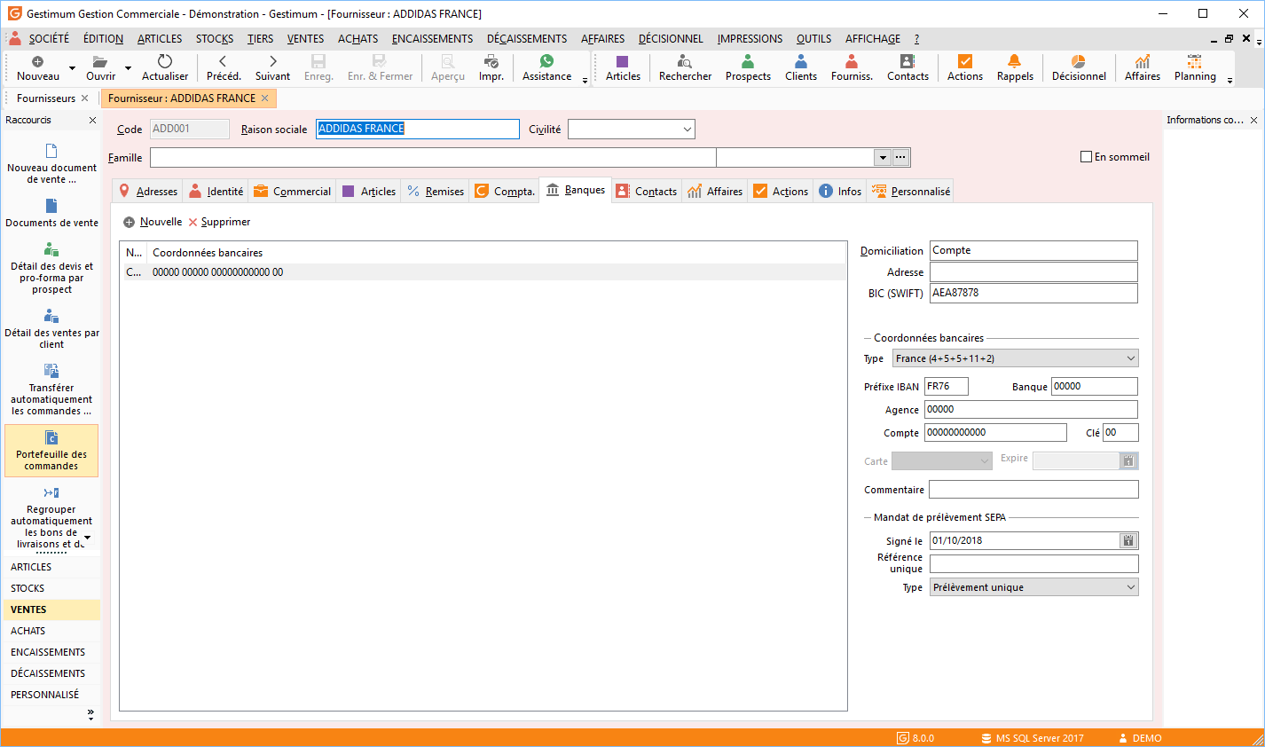Open Portefeuille des commandes shortcut
The height and width of the screenshot is (747, 1265).
point(51,451)
